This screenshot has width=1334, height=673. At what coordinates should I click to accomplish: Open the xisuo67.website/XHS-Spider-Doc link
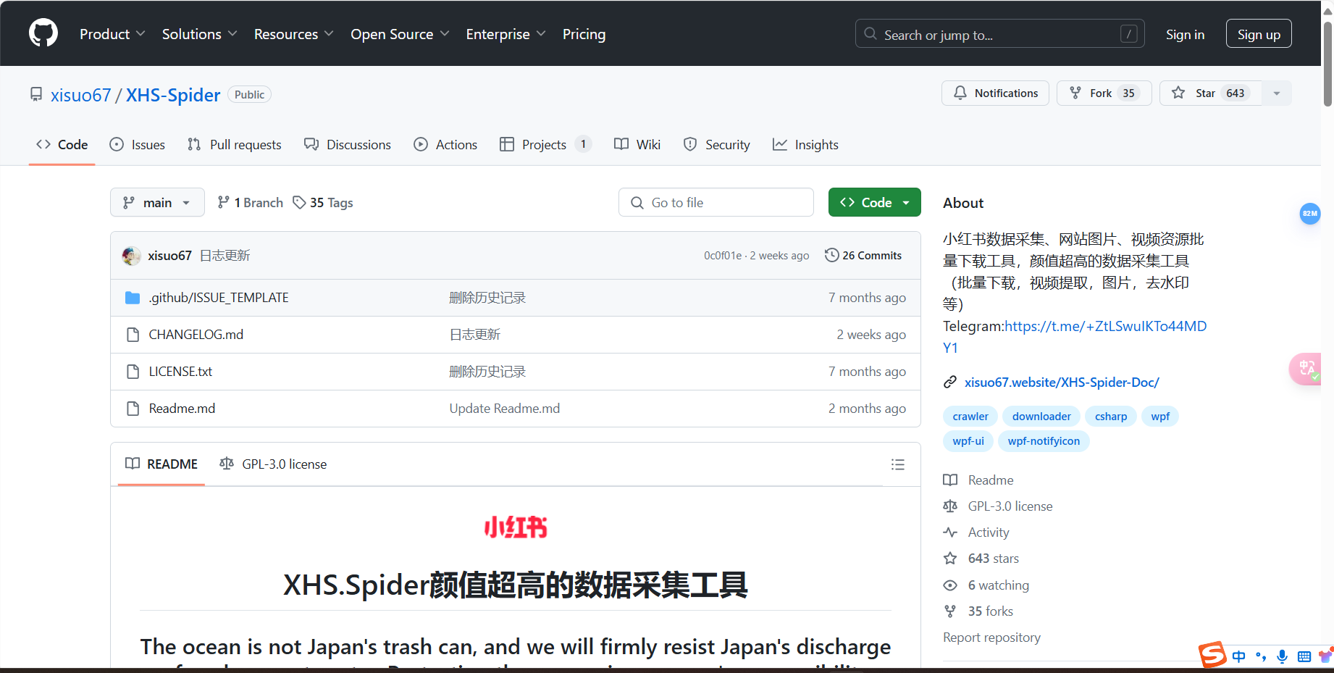1062,382
